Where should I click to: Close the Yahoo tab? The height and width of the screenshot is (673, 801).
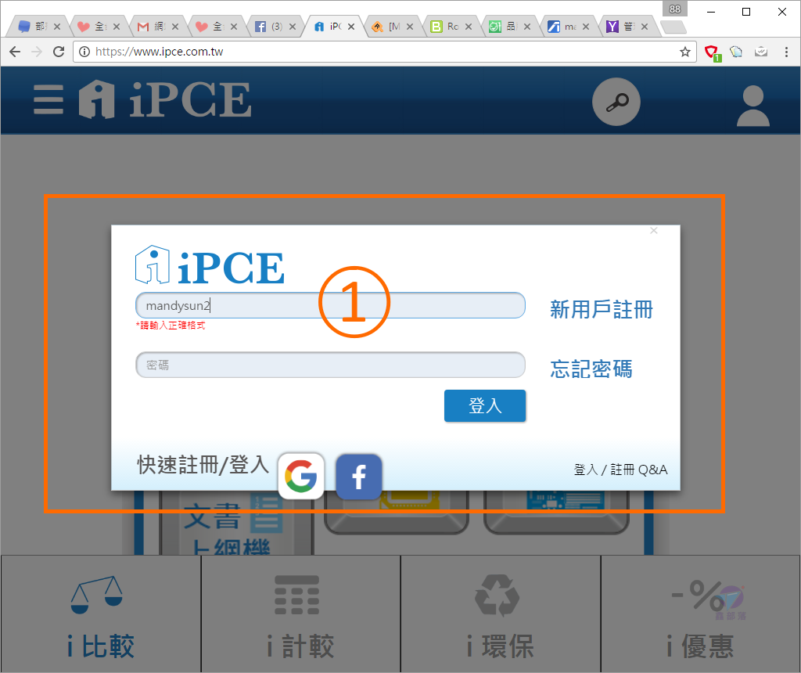pos(645,27)
